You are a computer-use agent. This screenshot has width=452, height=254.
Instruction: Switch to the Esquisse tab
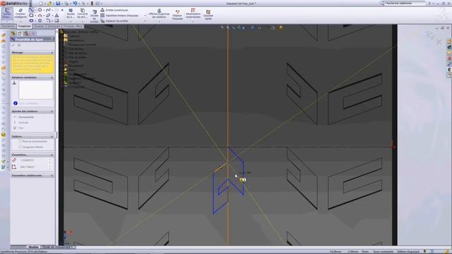tap(24, 26)
